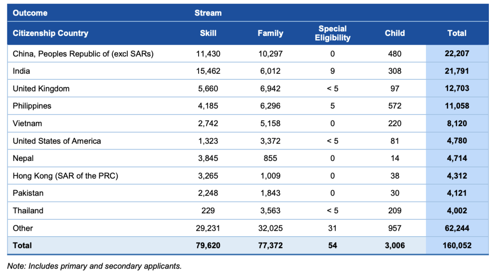This screenshot has width=493, height=274.
Task: Select the Other row label
Action: point(23,228)
